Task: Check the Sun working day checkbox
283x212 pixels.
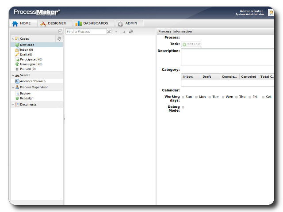Action: tap(183, 97)
